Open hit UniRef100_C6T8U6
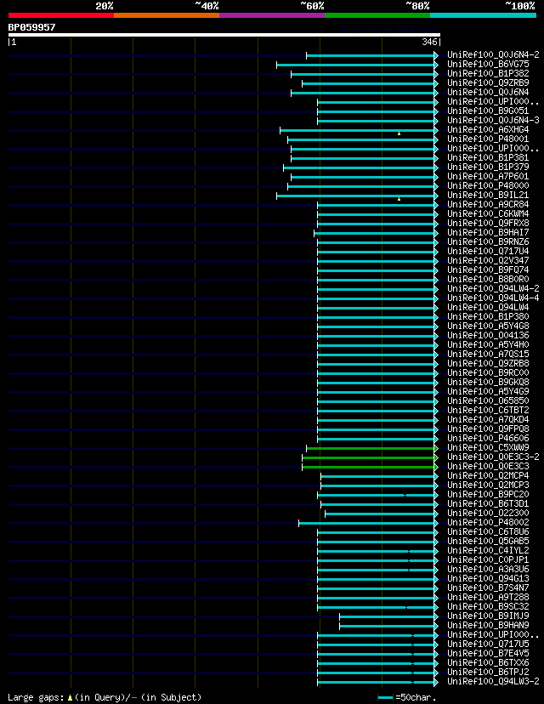This screenshot has height=704, width=544. pos(489,532)
